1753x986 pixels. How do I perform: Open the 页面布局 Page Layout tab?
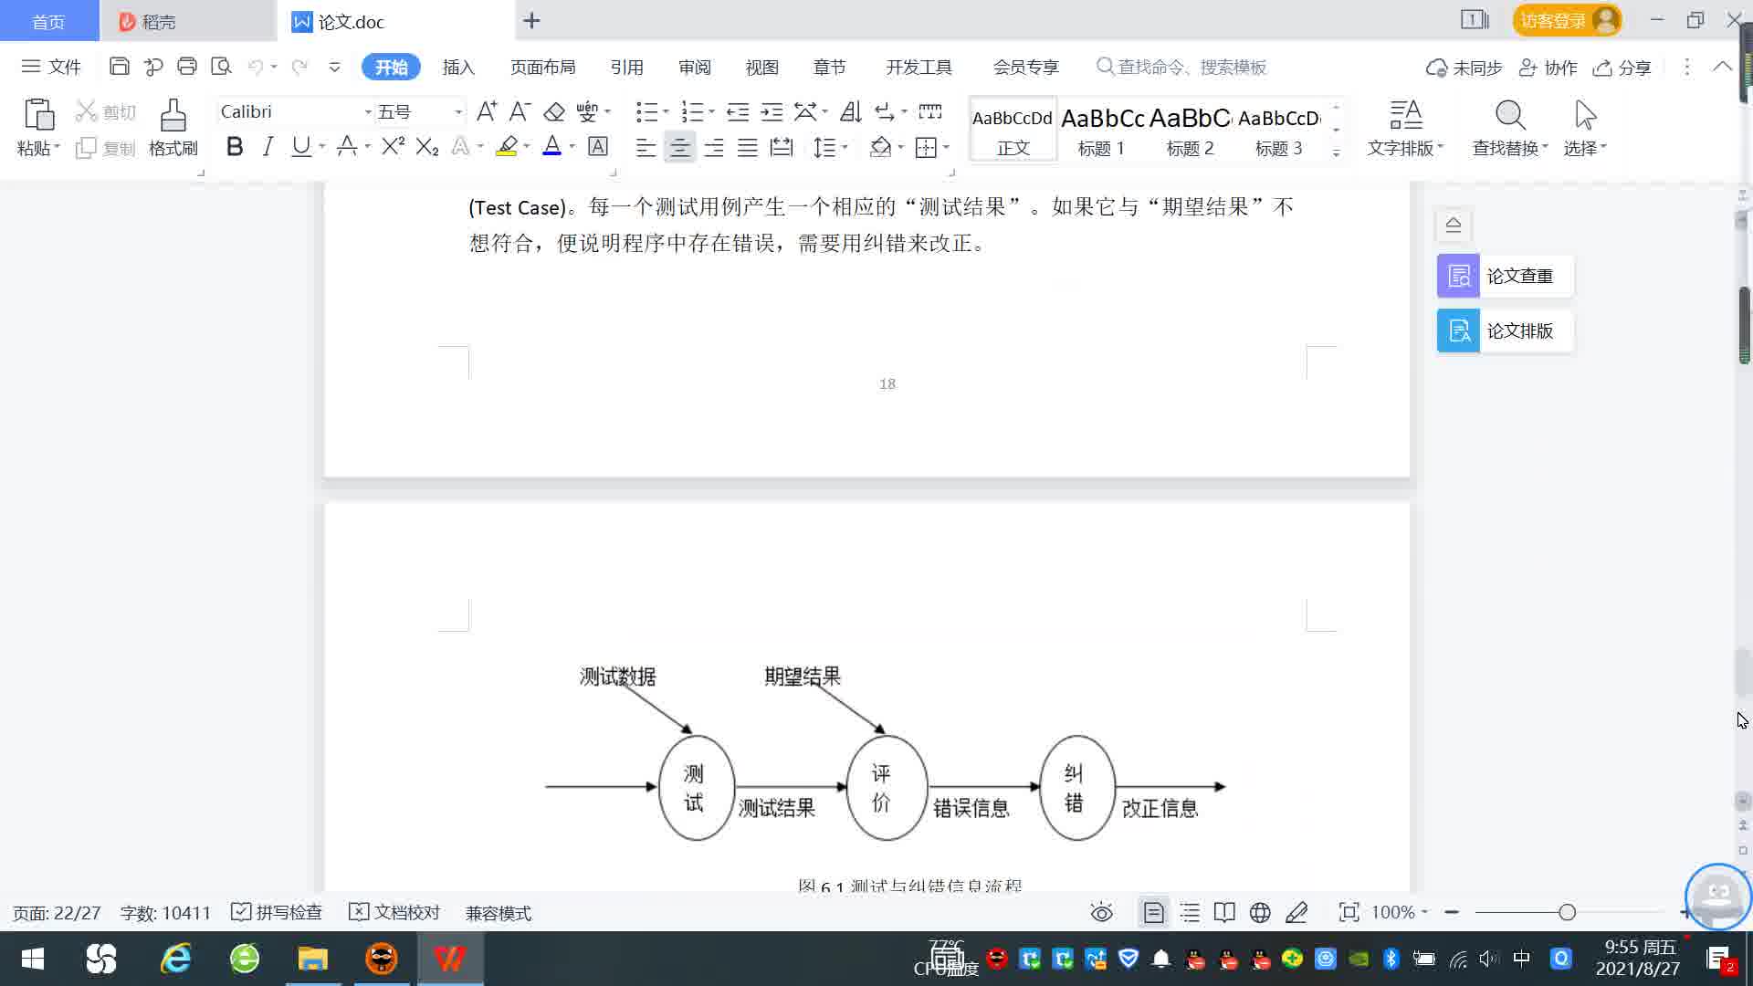pyautogui.click(x=542, y=67)
